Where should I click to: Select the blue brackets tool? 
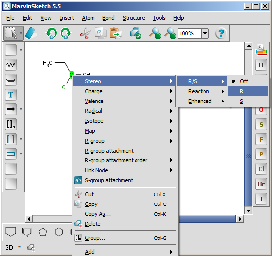(x=11, y=139)
